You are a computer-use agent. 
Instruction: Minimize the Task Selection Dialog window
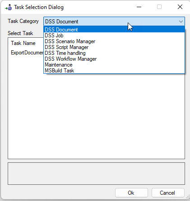[x=139, y=7]
